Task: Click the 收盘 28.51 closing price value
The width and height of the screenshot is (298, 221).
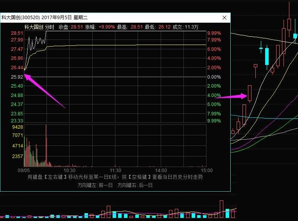Action: tap(77, 27)
